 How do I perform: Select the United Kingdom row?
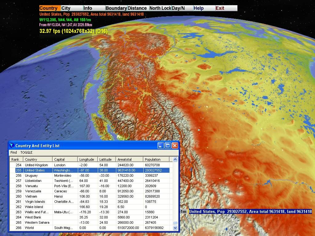[90, 165]
